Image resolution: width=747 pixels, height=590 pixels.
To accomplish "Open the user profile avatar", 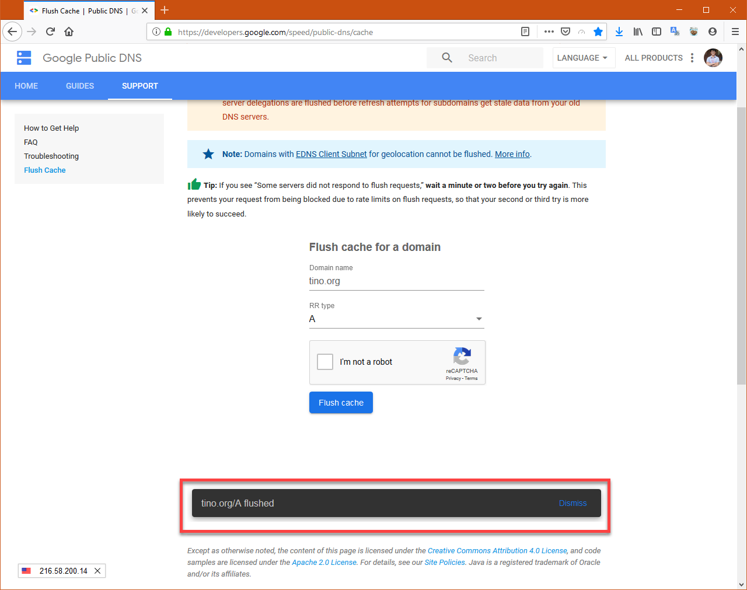I will point(713,58).
